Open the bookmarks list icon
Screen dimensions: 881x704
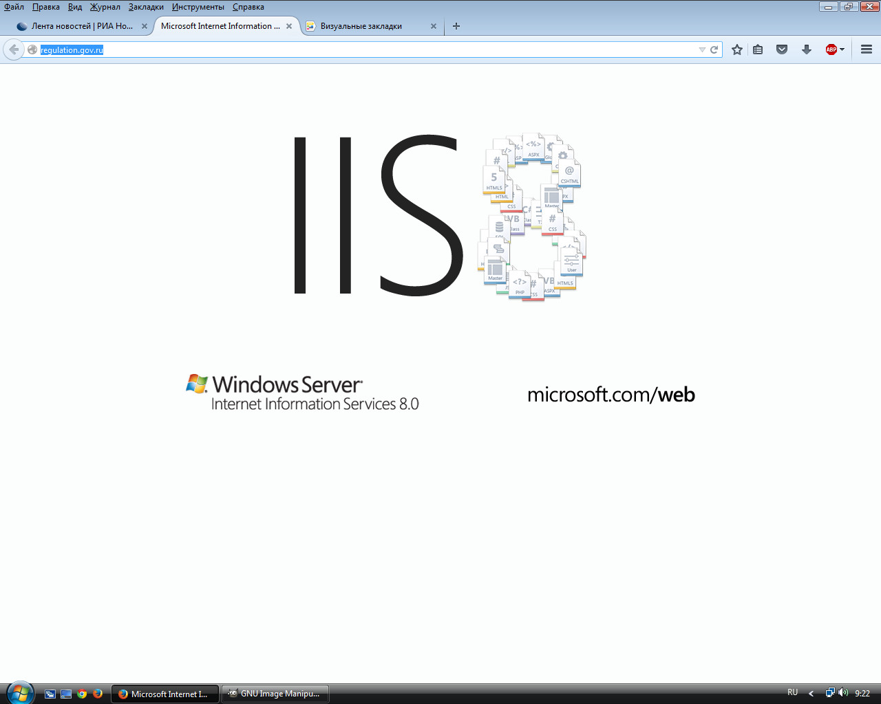click(758, 49)
